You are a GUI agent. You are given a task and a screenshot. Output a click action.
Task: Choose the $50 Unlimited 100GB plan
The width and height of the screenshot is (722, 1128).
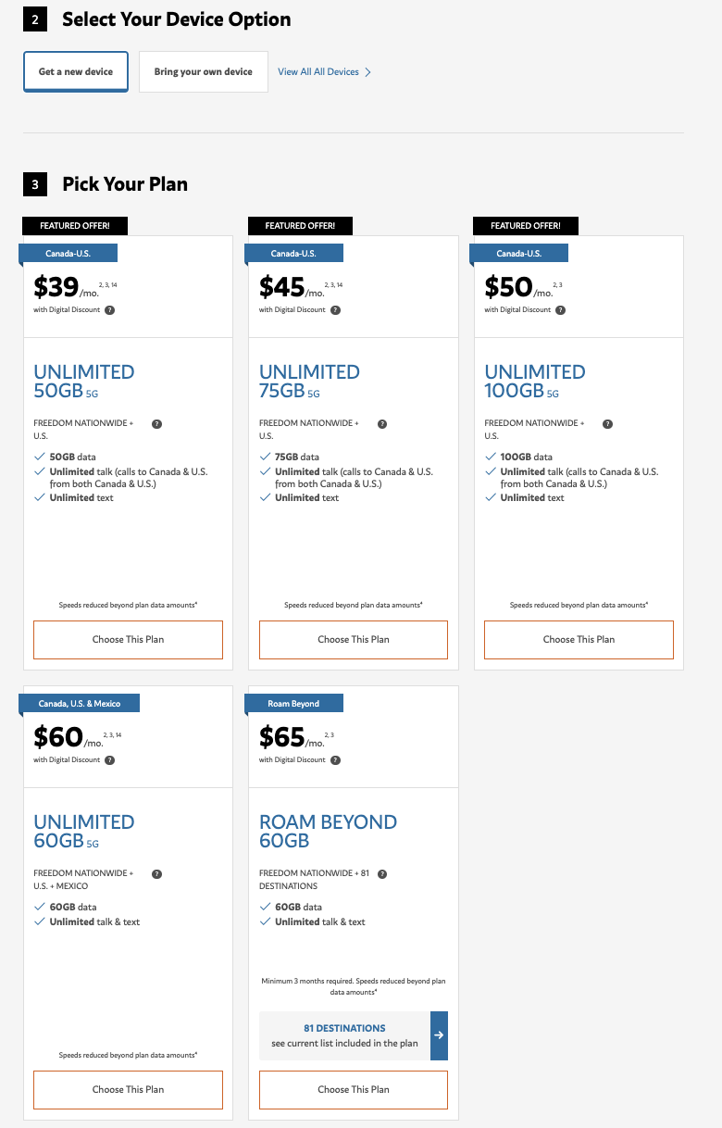click(x=579, y=640)
